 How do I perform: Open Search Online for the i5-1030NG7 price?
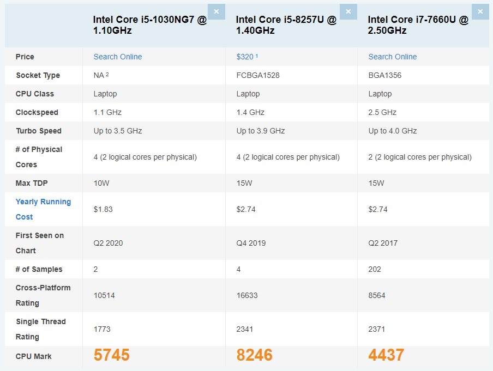[x=117, y=57]
